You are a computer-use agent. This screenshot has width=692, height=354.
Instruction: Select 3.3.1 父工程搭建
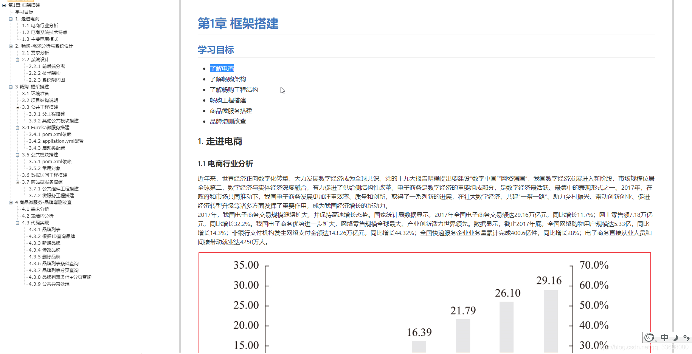coord(47,114)
